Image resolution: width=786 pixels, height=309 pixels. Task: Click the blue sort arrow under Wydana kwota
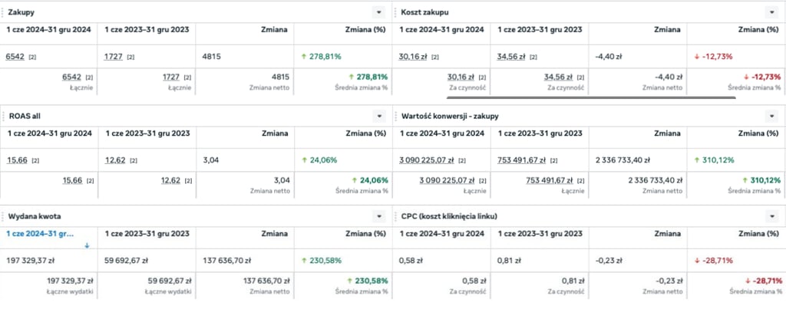click(87, 245)
